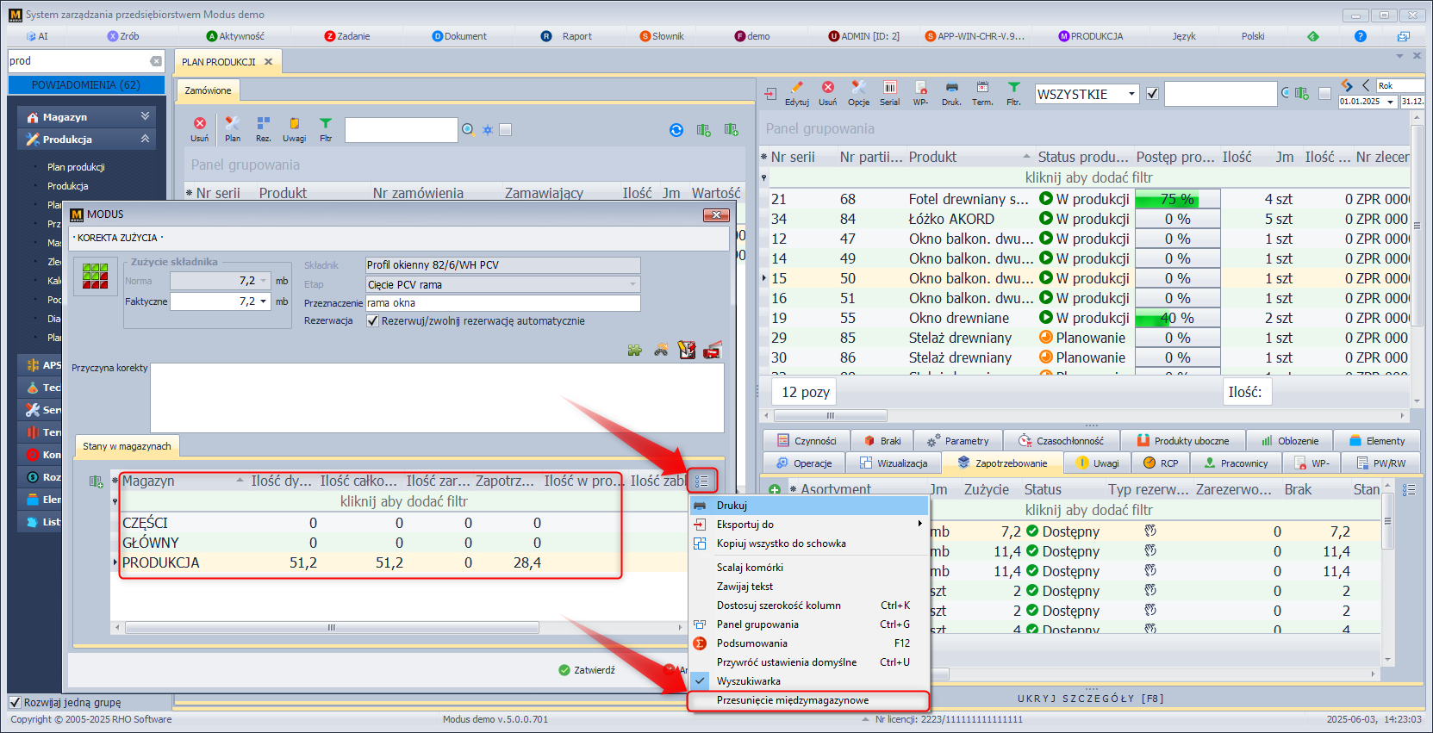This screenshot has height=733, width=1433.
Task: Open grid options menu icon in Stany w magazynach
Action: pos(701,481)
